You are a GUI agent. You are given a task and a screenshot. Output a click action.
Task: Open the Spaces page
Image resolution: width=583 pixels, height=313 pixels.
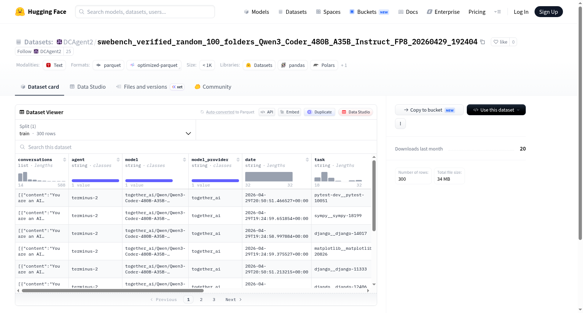328,12
